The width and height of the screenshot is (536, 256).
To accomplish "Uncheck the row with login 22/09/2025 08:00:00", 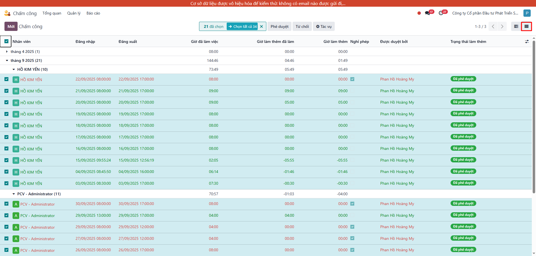I will (x=6, y=79).
